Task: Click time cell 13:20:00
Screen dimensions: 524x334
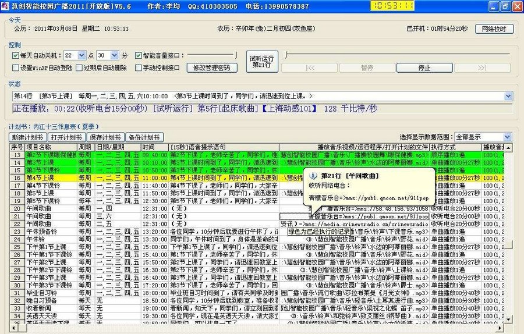Action: (155, 232)
